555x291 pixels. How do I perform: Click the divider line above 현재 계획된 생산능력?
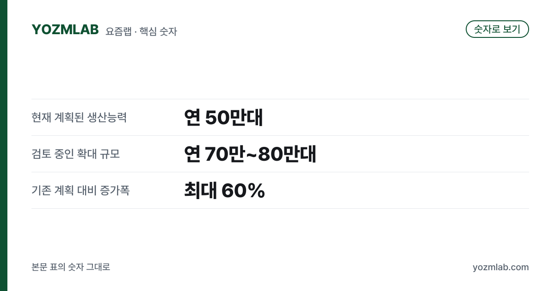point(280,99)
